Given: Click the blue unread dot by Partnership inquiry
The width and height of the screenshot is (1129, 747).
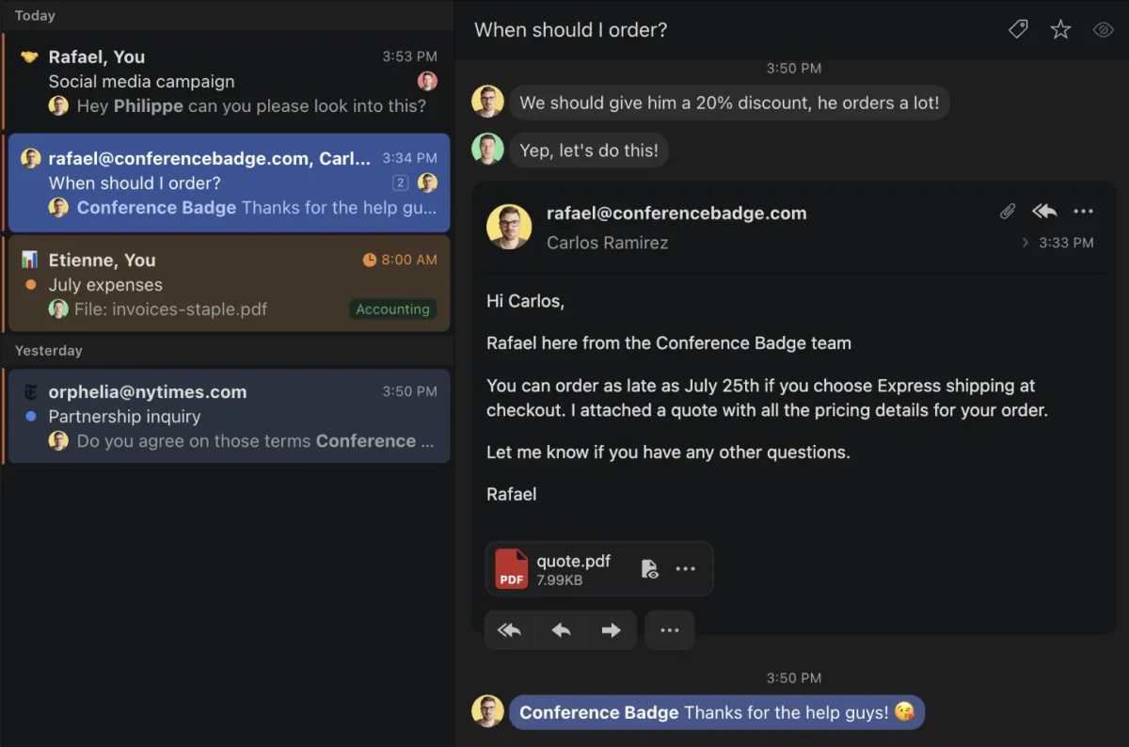Looking at the screenshot, I should pyautogui.click(x=31, y=416).
